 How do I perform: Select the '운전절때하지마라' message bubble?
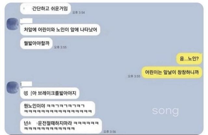pyautogui.click(x=61, y=126)
